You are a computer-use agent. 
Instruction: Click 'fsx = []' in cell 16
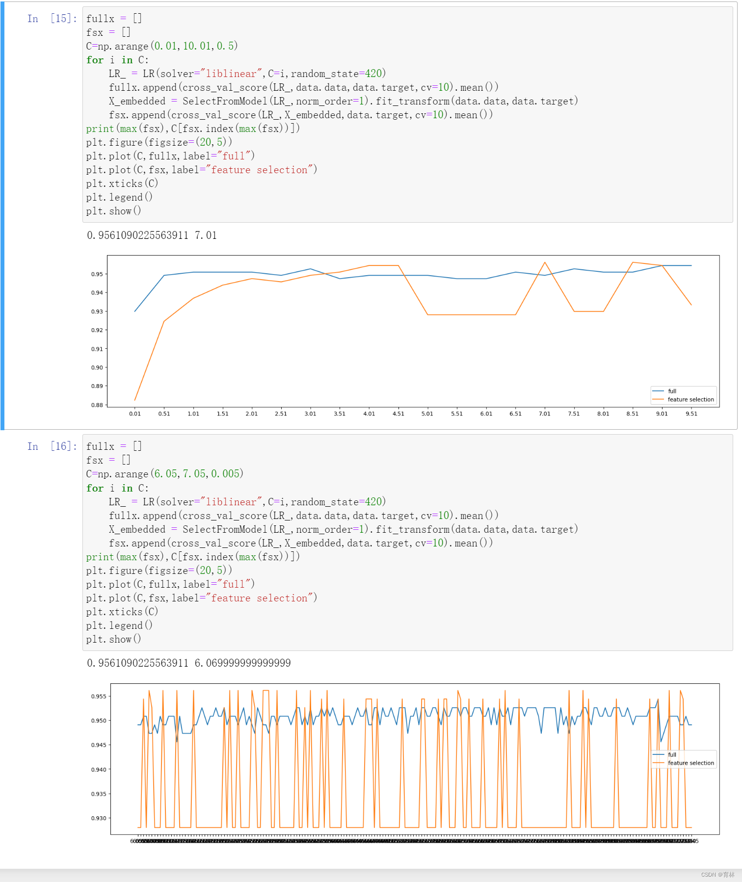tap(108, 460)
